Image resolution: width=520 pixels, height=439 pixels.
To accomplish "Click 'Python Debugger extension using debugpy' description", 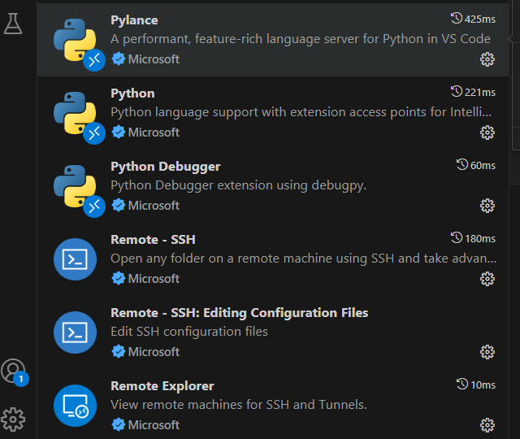I will [238, 185].
